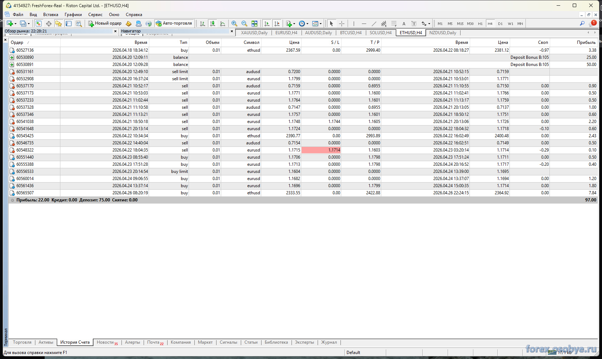602x359 pixels.
Task: Click the Zoom In magnifier icon
Action: click(234, 24)
